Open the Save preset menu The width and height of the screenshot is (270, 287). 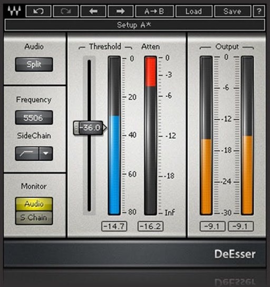click(x=233, y=12)
